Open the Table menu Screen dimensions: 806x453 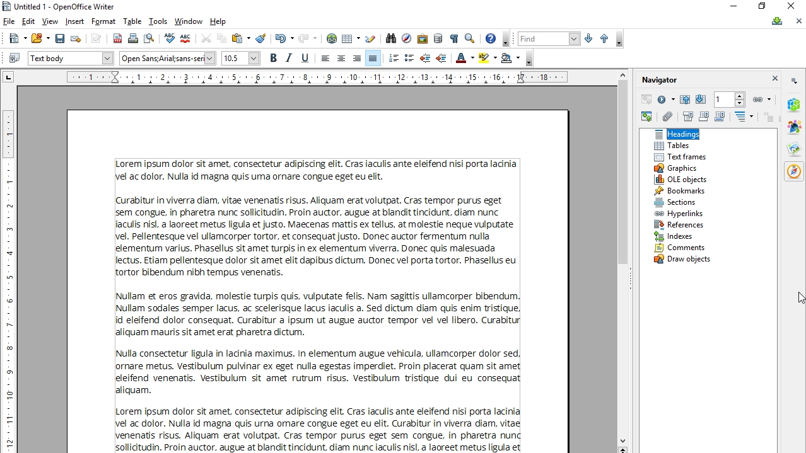[132, 21]
